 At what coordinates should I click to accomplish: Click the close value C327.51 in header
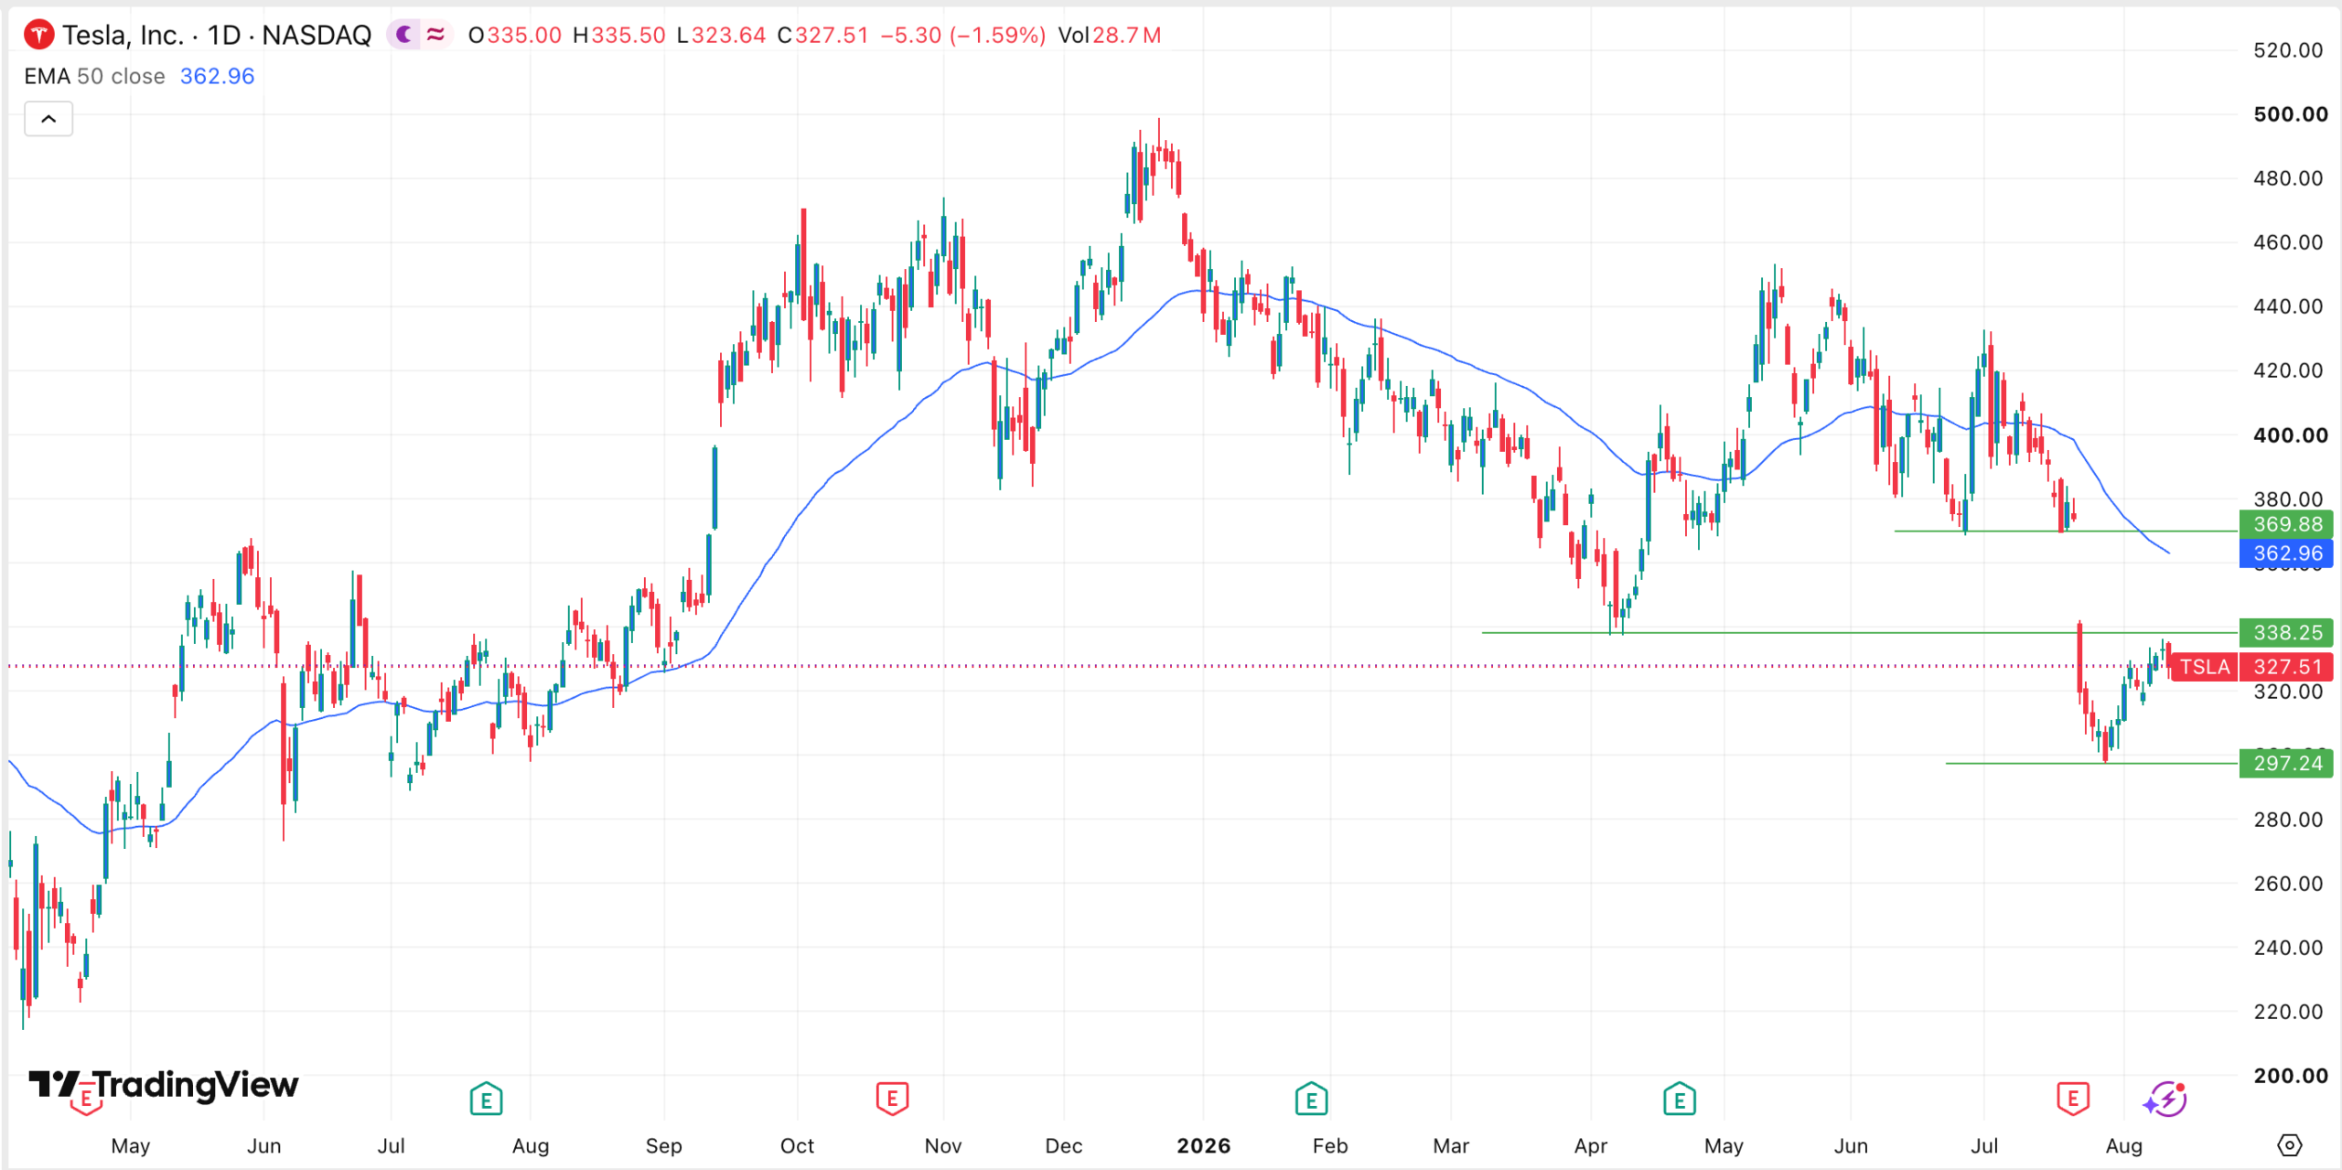tap(822, 35)
